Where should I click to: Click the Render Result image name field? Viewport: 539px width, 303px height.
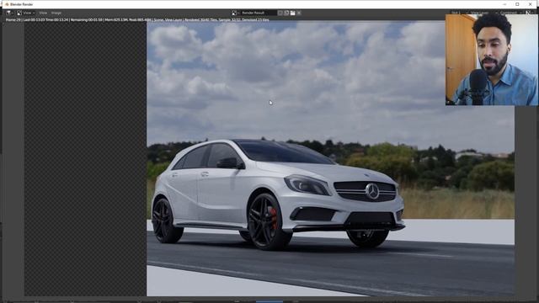pyautogui.click(x=259, y=13)
